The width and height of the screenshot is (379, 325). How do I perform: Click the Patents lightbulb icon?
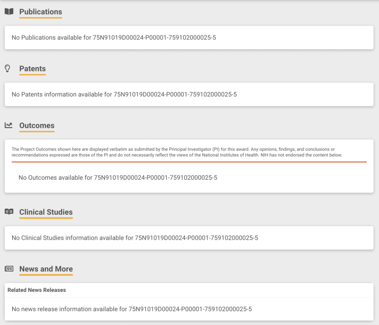(x=8, y=69)
